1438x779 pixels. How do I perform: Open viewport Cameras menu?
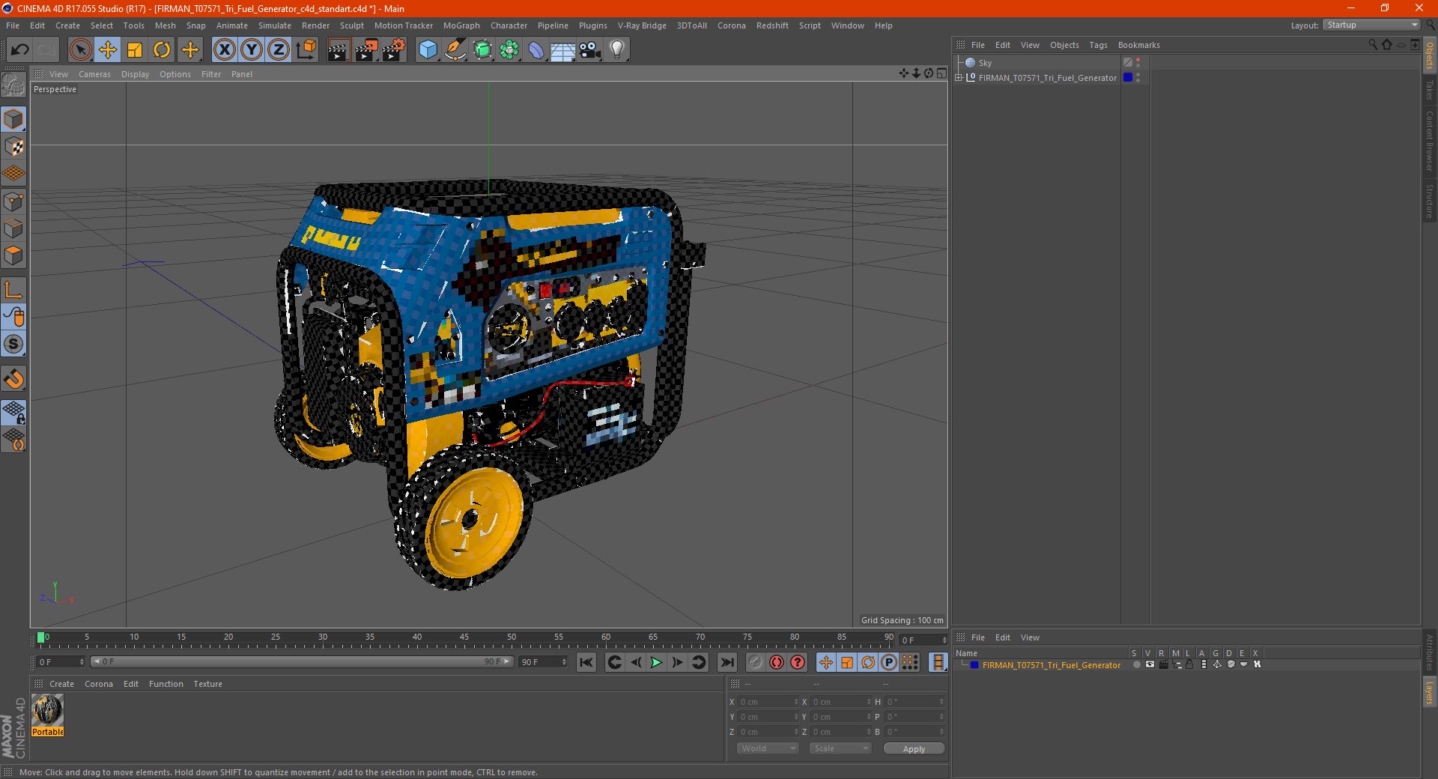point(94,74)
